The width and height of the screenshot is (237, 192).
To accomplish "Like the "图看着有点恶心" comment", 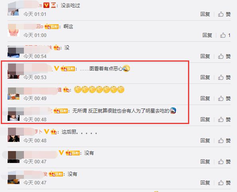I will (x=224, y=78).
